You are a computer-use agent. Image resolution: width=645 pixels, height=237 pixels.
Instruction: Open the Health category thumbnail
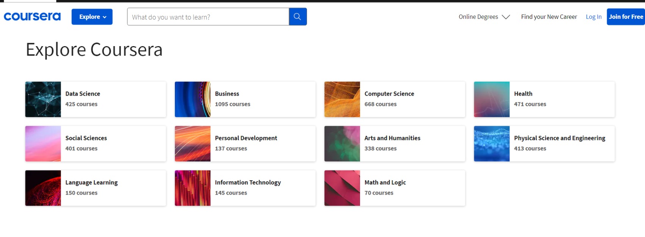pos(491,99)
